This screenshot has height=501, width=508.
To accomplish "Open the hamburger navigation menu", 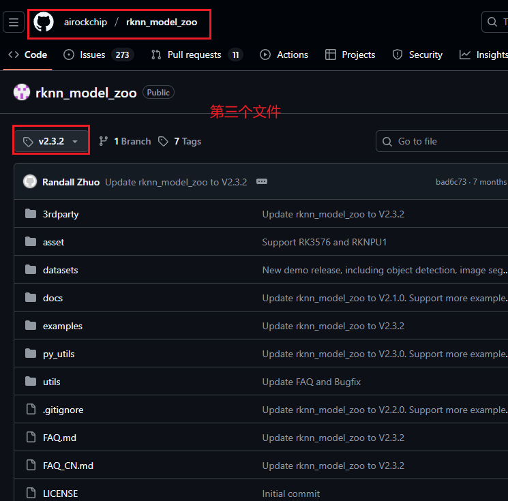I will coord(14,22).
